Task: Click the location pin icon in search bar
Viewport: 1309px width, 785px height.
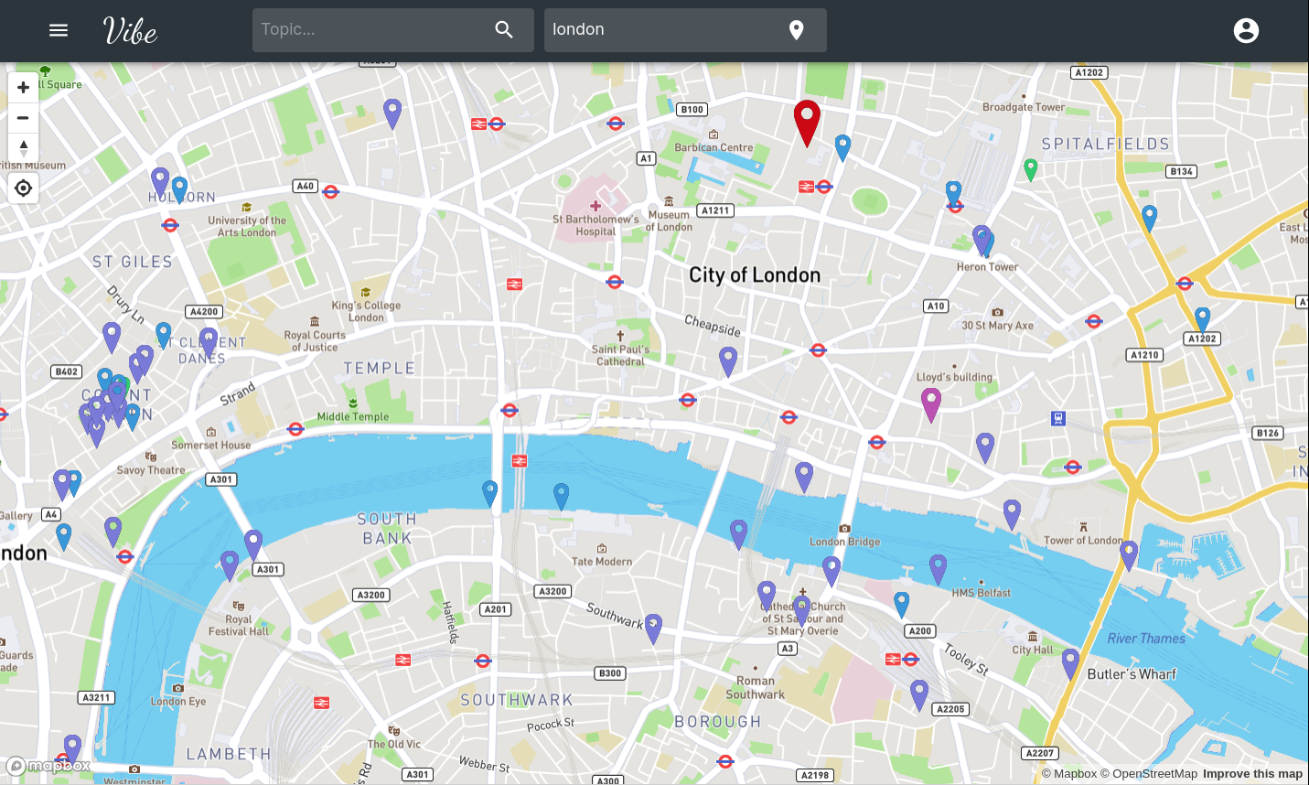Action: (797, 30)
